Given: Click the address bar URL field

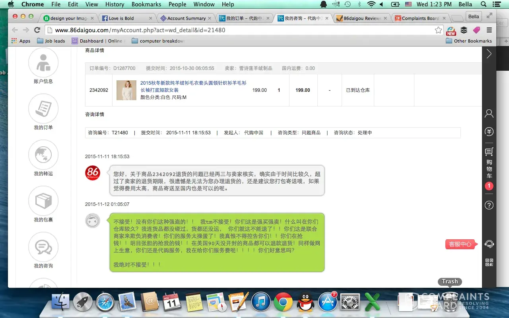Looking at the screenshot, I should coord(239,30).
